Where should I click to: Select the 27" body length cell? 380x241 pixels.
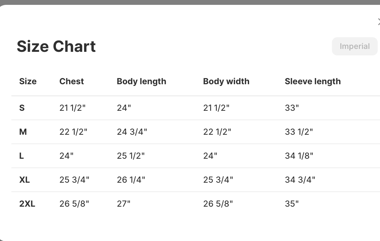123,204
